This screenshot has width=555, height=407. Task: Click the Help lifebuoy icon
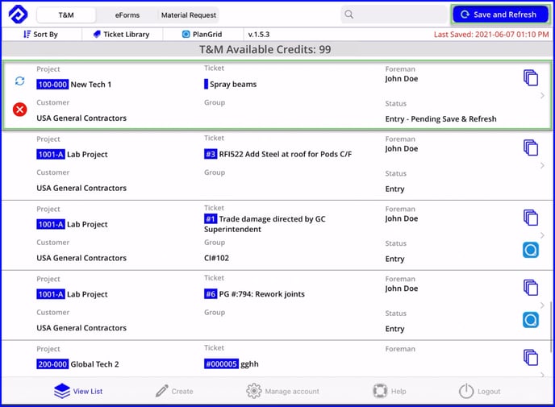pos(380,391)
